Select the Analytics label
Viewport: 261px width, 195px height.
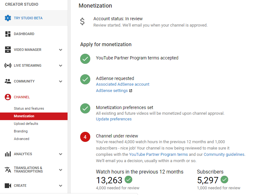23,154
